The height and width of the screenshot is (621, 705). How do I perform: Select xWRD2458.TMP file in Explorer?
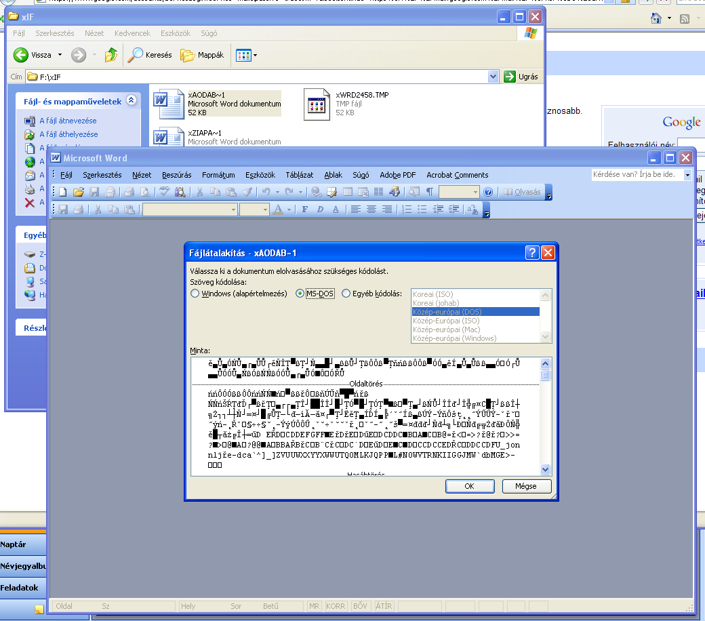tap(346, 104)
